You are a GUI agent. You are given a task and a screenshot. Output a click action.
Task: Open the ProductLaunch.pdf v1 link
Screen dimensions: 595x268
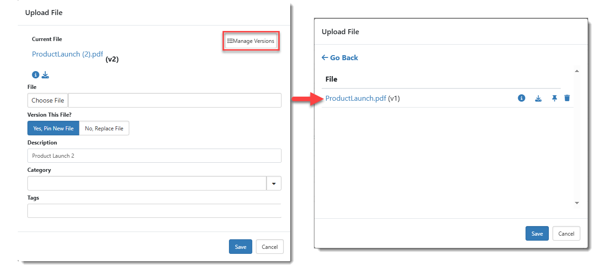(356, 98)
